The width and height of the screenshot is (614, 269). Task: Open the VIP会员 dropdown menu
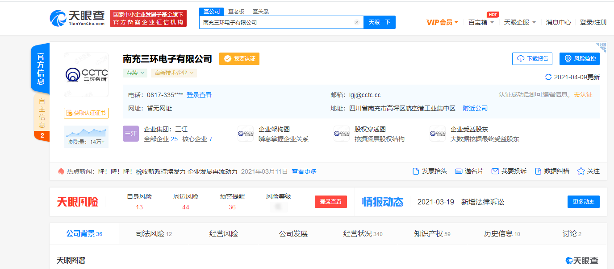tap(442, 22)
